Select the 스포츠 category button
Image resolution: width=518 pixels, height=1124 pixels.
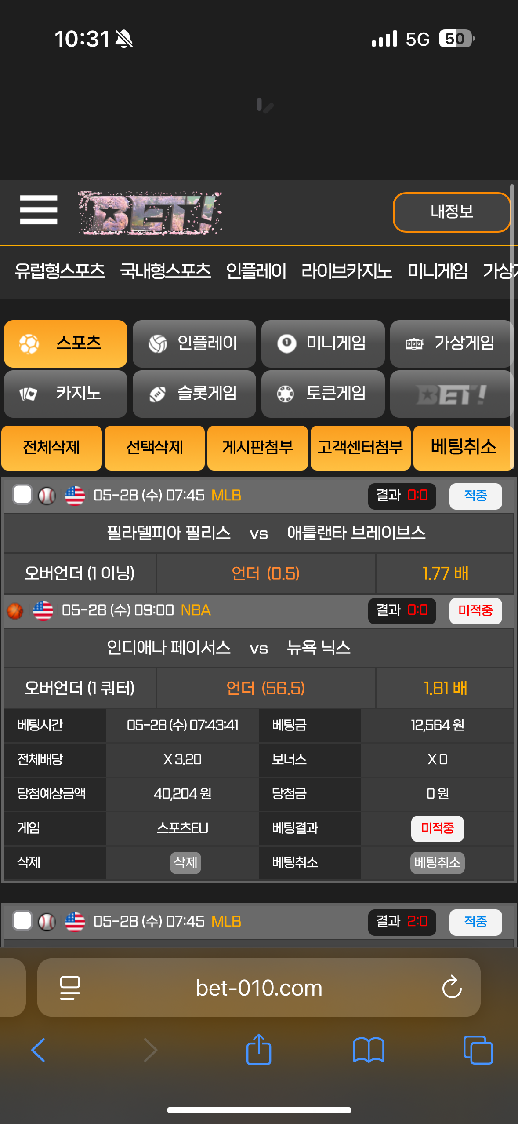[x=65, y=343]
